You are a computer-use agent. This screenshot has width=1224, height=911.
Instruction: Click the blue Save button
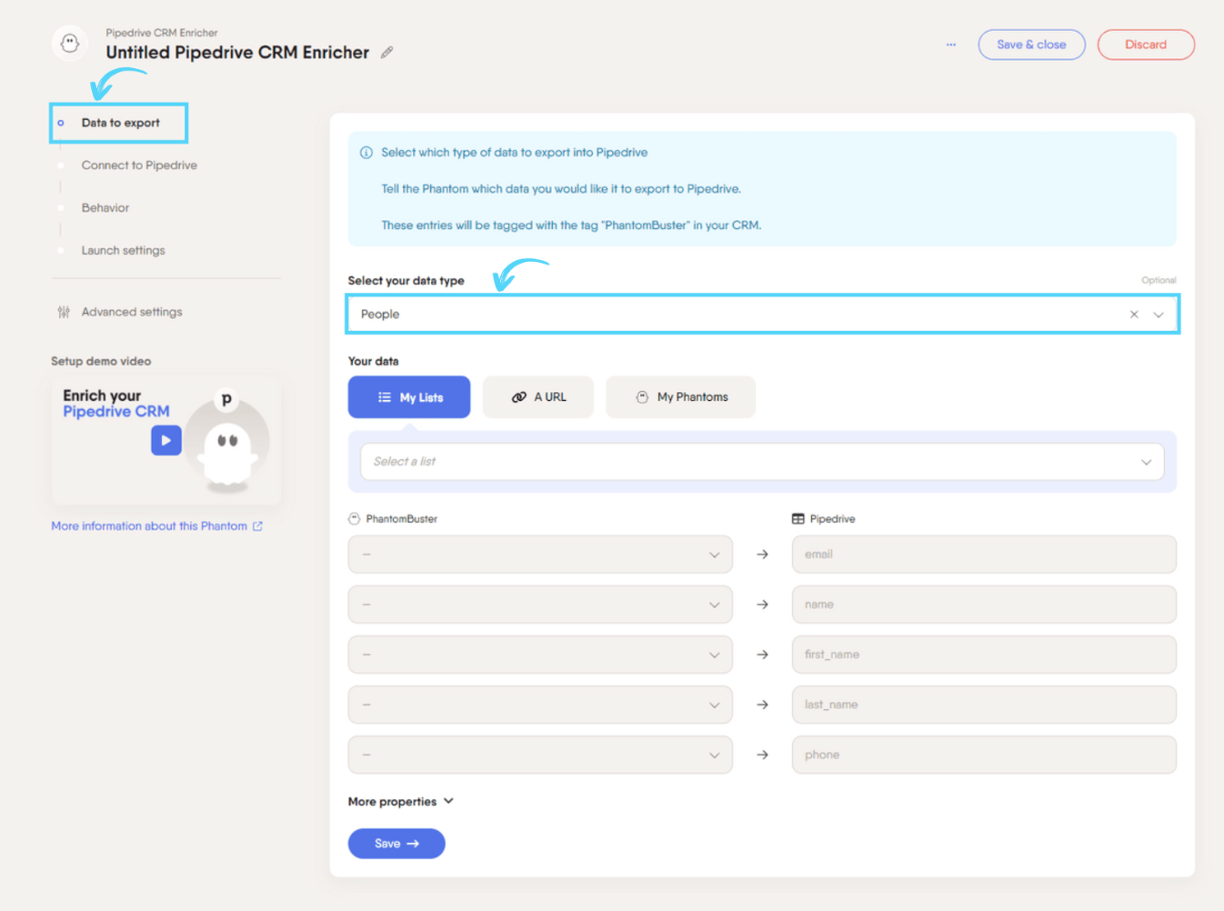point(396,844)
